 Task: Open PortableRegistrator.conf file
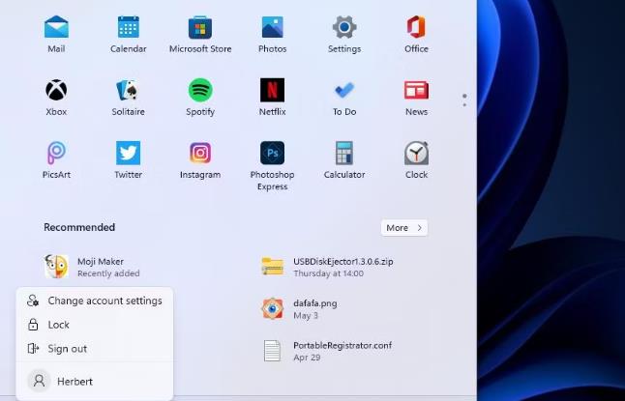click(x=327, y=351)
